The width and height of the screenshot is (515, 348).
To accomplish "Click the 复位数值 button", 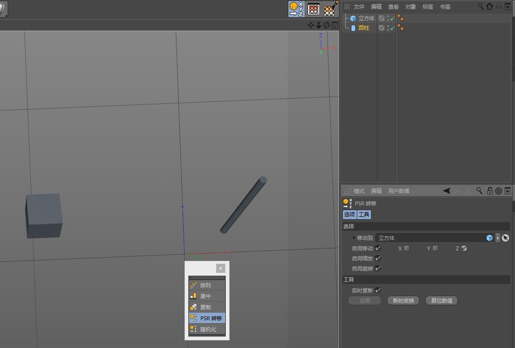I will tap(442, 301).
